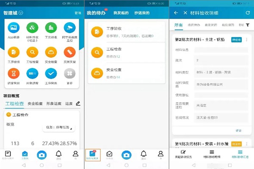This screenshot has width=254, height=169.
Task: Click the refresh icon in the 材料验收明细 header
Action: pyautogui.click(x=248, y=13)
